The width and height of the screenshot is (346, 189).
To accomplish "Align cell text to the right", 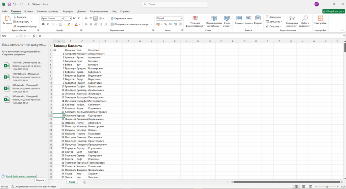I will point(95,24).
